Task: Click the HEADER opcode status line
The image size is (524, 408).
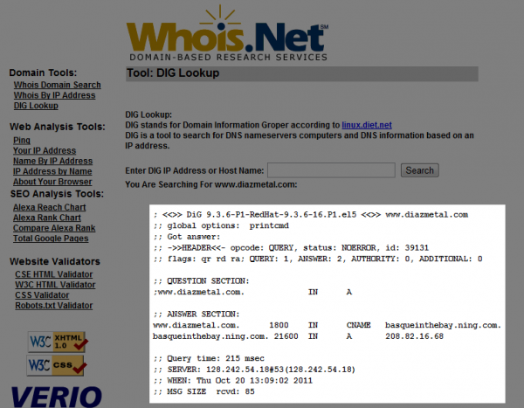Action: (x=291, y=248)
